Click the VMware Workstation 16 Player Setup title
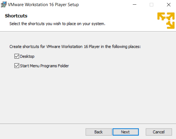Screen dimensions: 176x139 43,5
